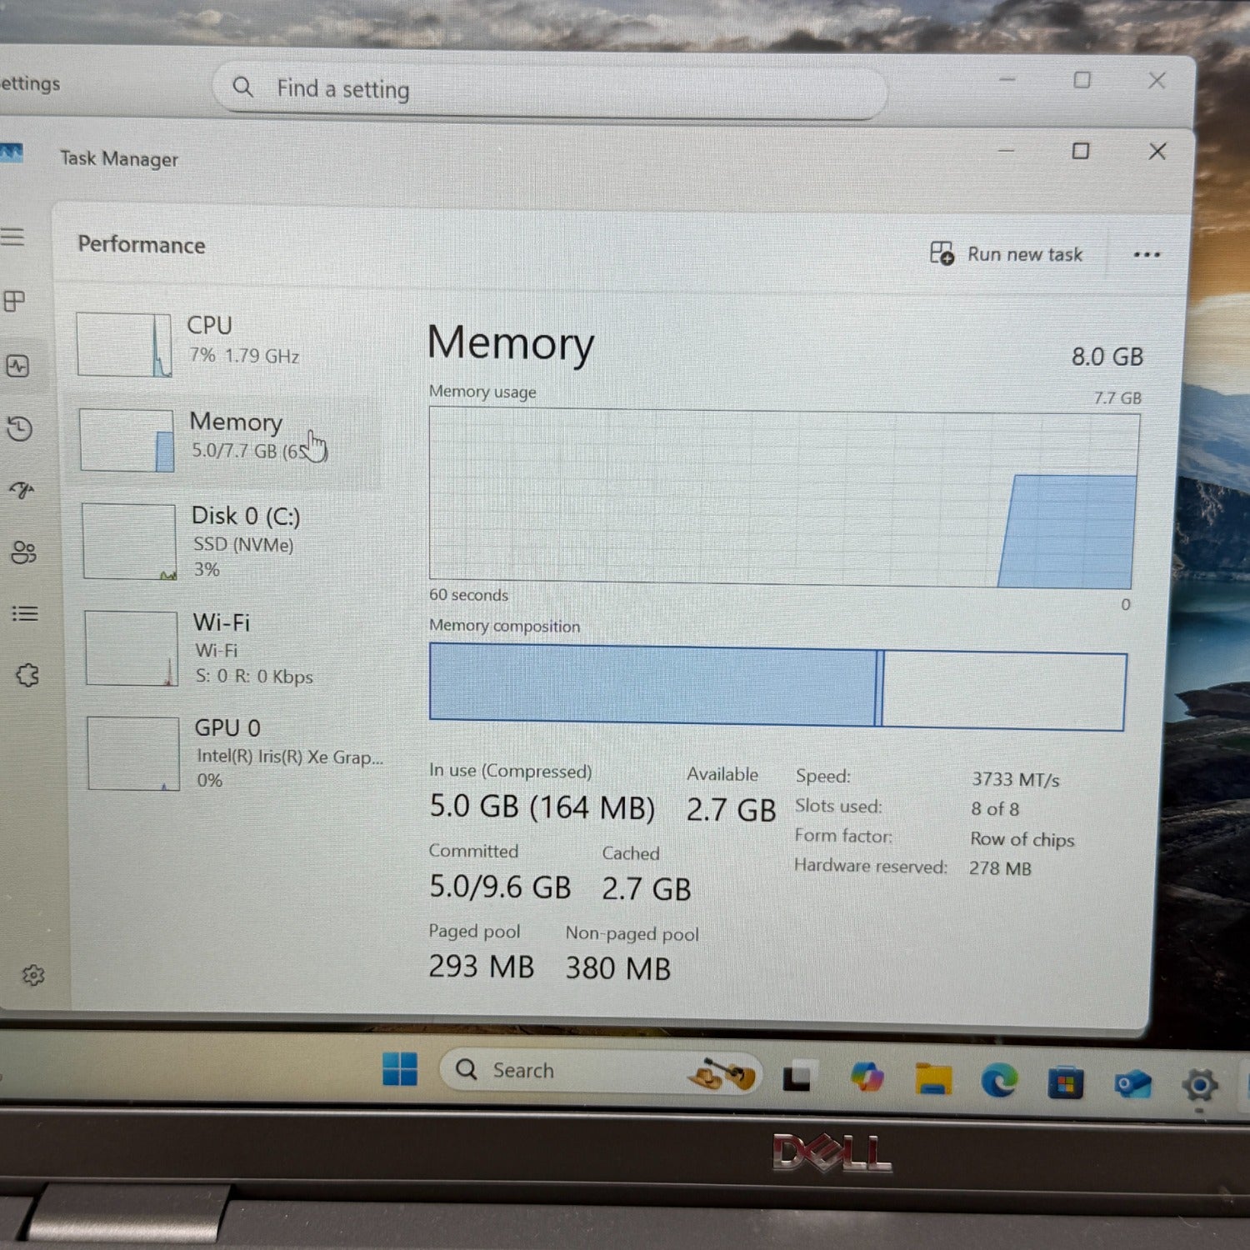Open Microsoft Edge from the taskbar
Screen dimensions: 1250x1250
click(999, 1081)
